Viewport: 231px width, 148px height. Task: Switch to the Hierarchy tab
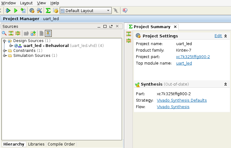click(14, 144)
